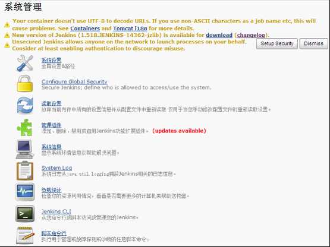Click the Dismiss button

coord(313,43)
